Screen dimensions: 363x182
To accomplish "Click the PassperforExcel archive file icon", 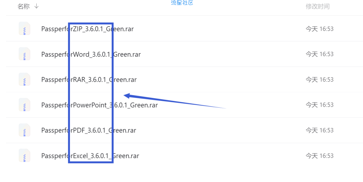I will 25,155.
